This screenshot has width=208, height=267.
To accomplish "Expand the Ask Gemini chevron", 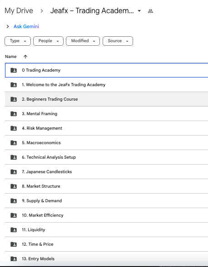I will click(x=8, y=27).
